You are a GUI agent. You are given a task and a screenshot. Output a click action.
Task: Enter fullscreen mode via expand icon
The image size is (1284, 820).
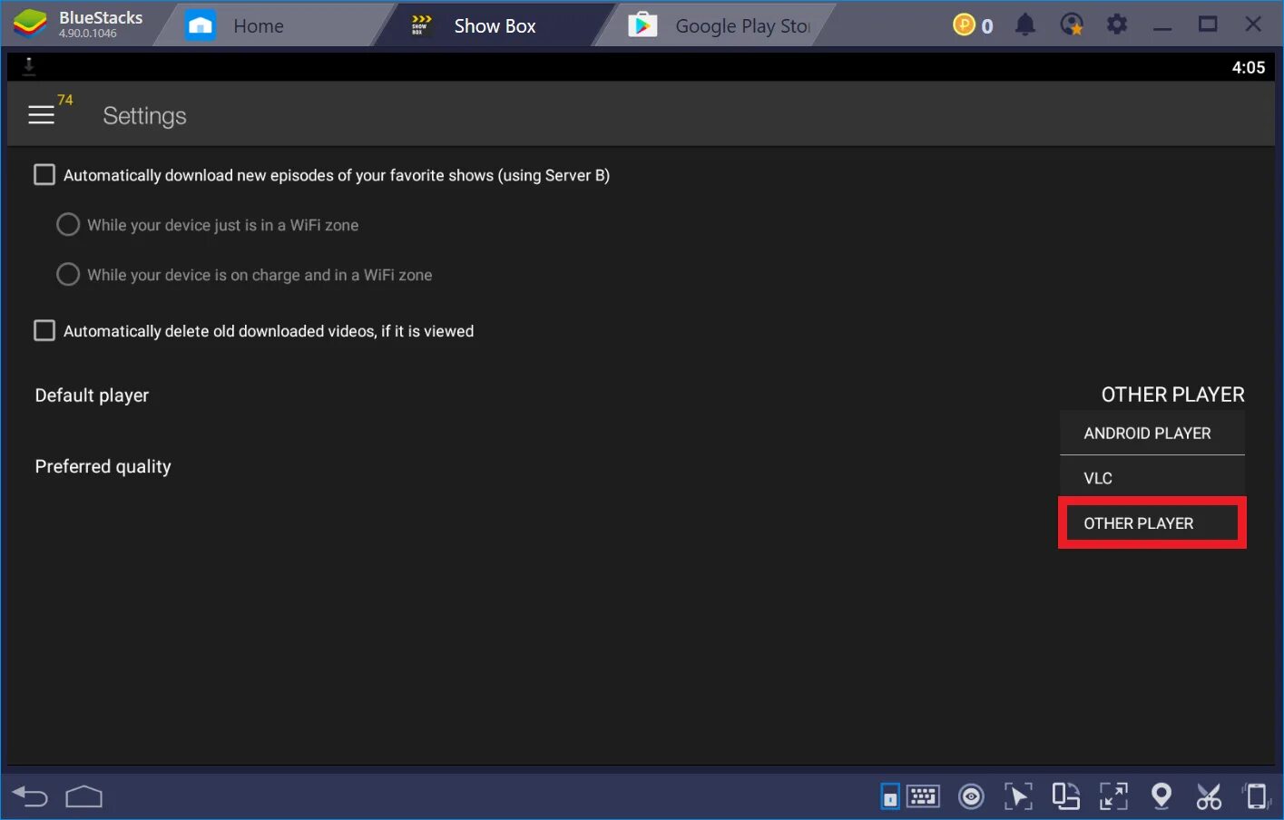pos(1113,796)
